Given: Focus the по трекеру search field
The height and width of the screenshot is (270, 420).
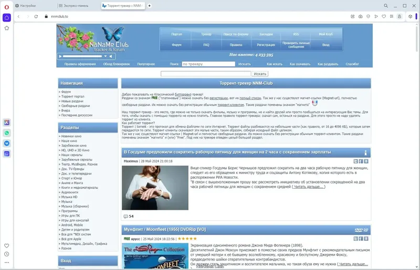Looking at the screenshot, I should 208,64.
